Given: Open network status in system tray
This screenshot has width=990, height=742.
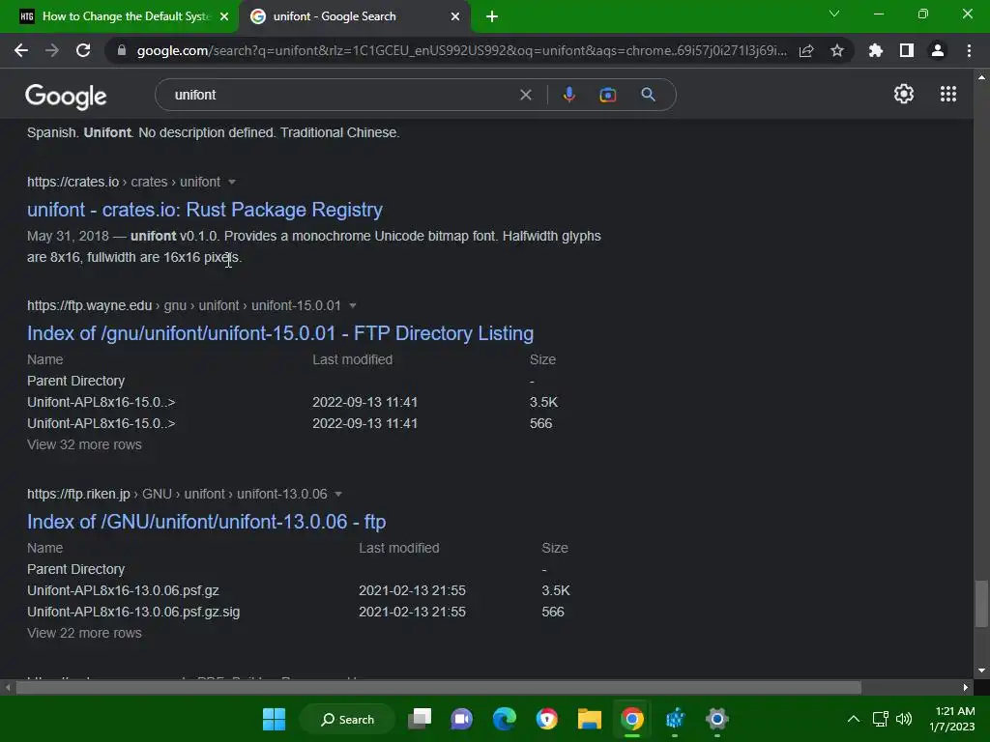Looking at the screenshot, I should pos(880,719).
